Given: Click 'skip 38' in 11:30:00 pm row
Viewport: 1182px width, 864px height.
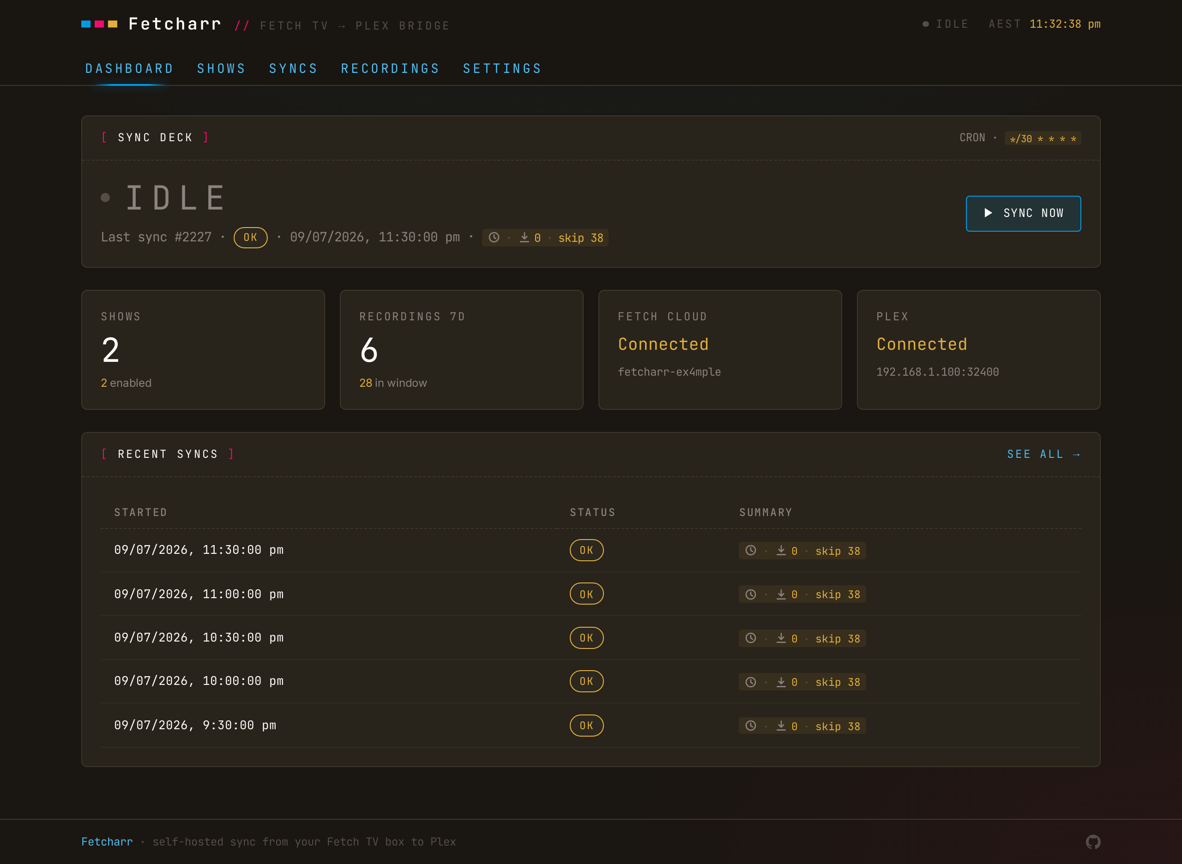Looking at the screenshot, I should pos(838,551).
